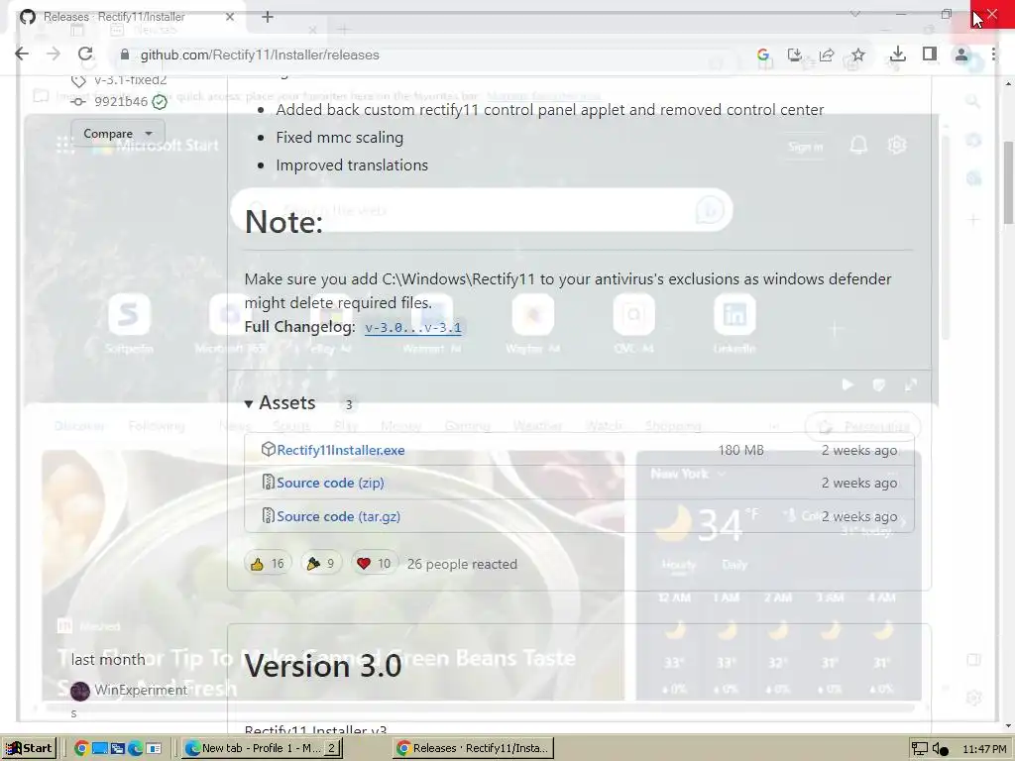
Task: Open the Compare dropdown
Action: [118, 134]
